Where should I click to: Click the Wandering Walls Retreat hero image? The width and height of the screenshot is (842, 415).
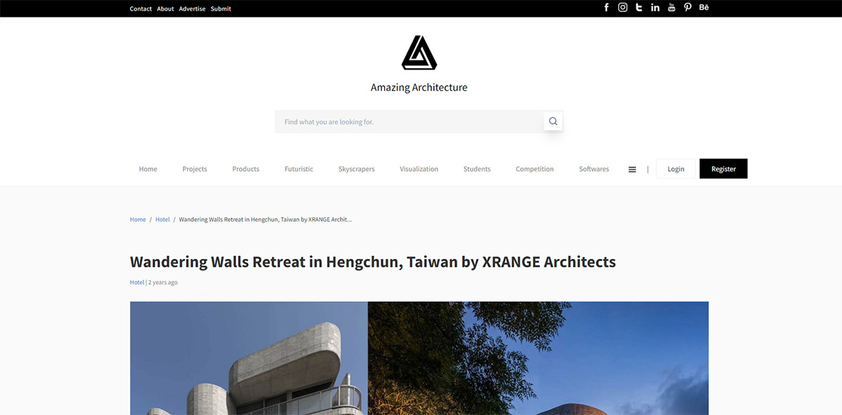[419, 358]
